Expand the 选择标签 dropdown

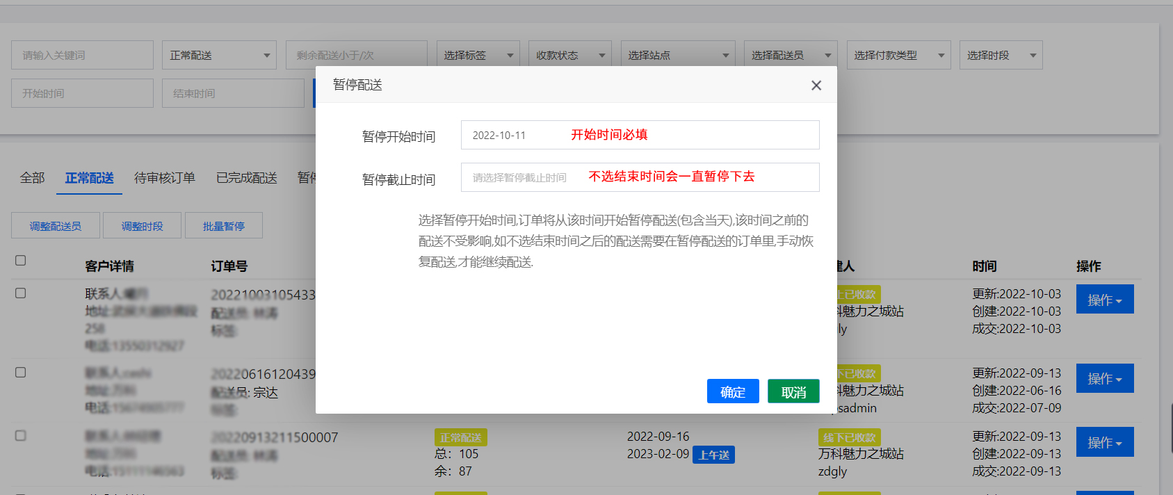coord(478,55)
